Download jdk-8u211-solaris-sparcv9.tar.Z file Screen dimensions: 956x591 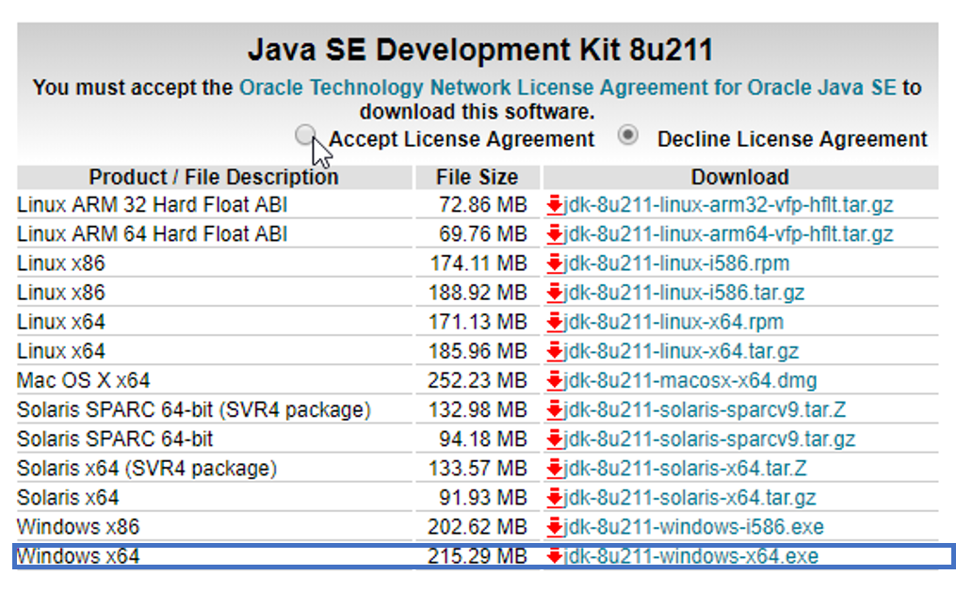pyautogui.click(x=705, y=409)
